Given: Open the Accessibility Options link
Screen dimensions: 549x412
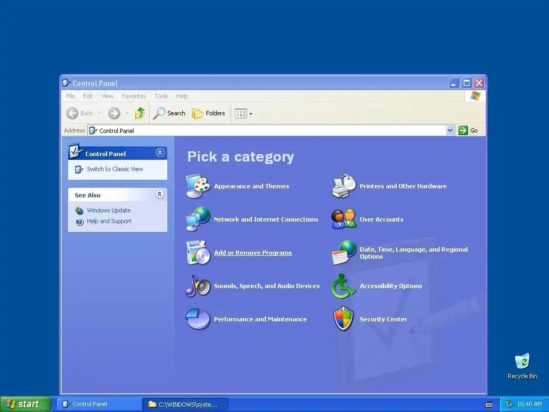Looking at the screenshot, I should click(391, 286).
